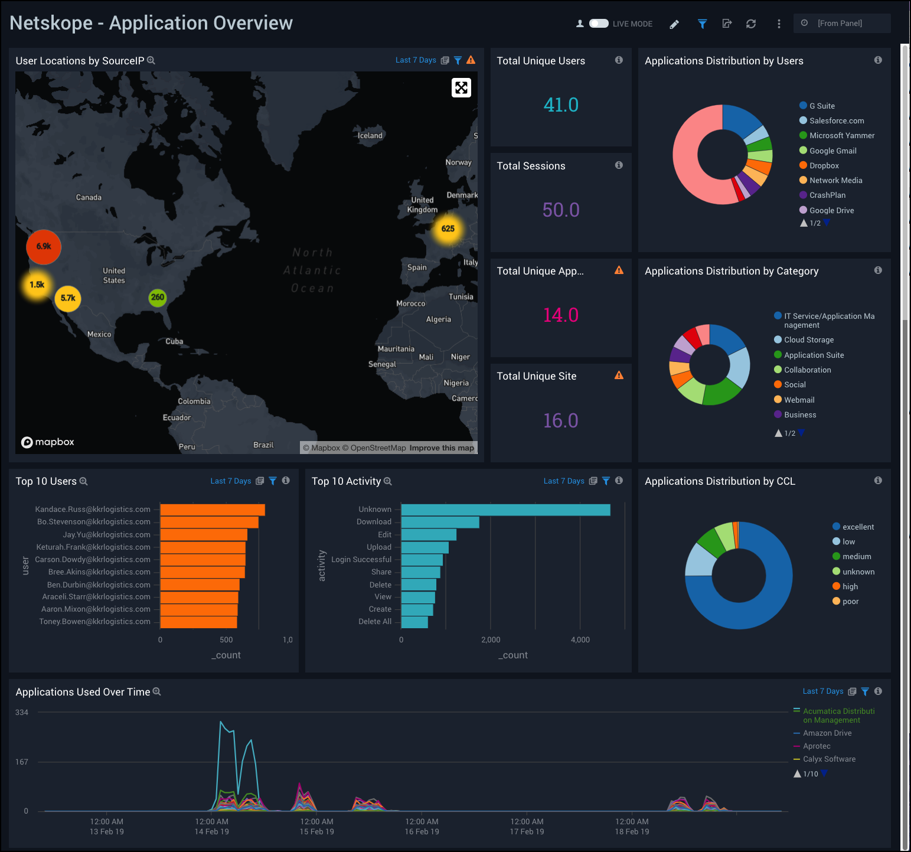The image size is (911, 852).
Task: Open the dashboard filter icon in the header
Action: click(702, 24)
